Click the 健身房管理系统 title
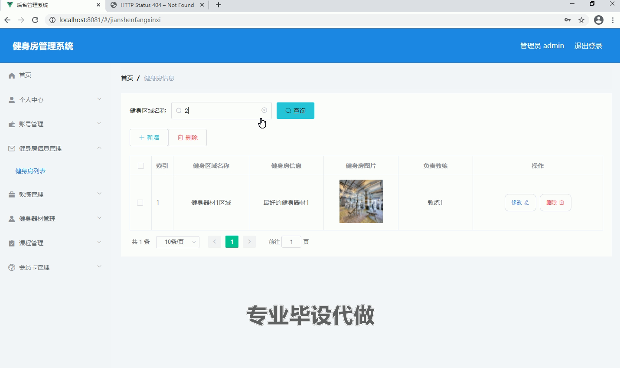The image size is (620, 368). [43, 46]
